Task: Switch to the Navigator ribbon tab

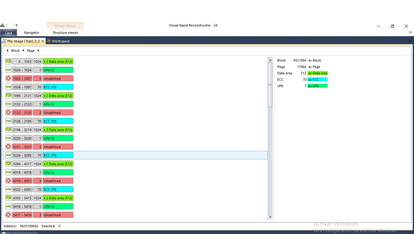Action: tap(32, 33)
